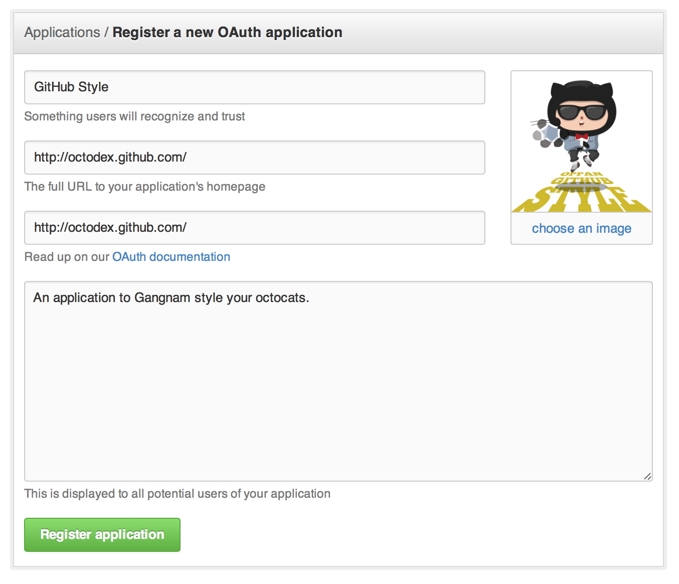
Task: Click the homepage URL input field
Action: pos(254,158)
